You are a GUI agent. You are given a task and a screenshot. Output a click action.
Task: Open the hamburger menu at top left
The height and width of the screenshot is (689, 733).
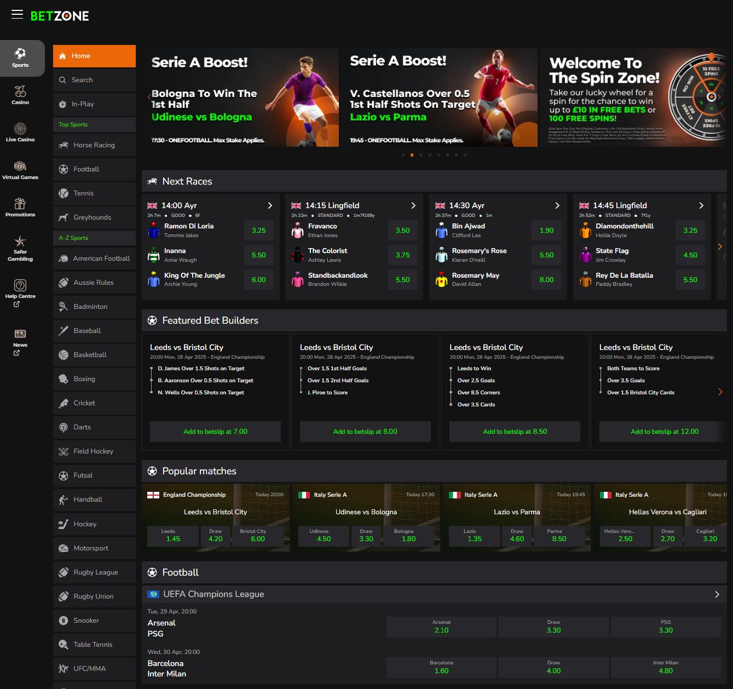(x=17, y=15)
